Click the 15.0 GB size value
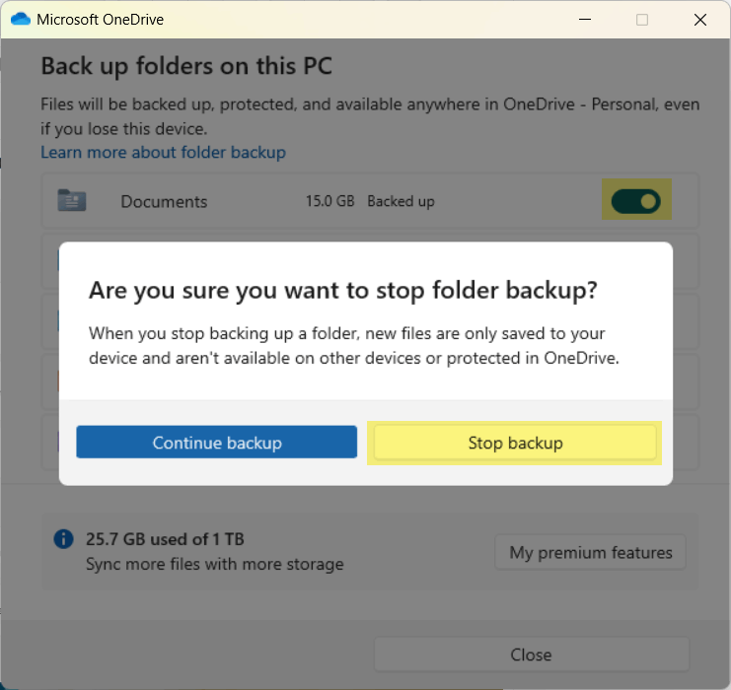 pyautogui.click(x=329, y=201)
